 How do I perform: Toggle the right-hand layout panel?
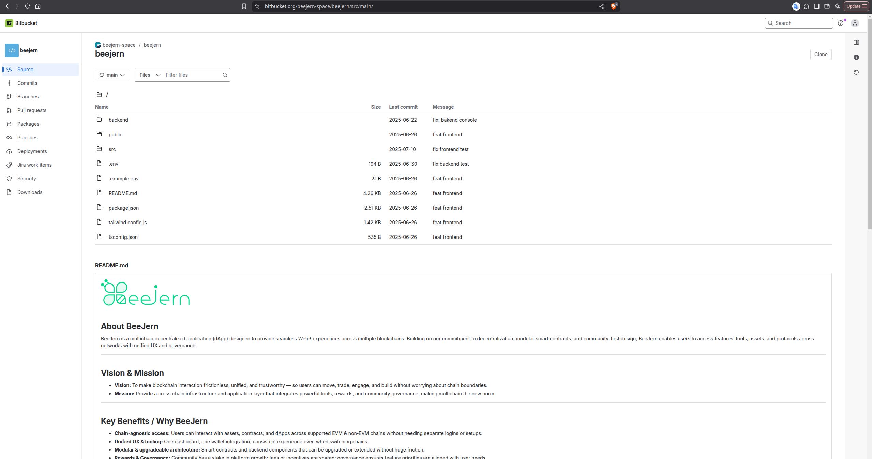(x=856, y=42)
